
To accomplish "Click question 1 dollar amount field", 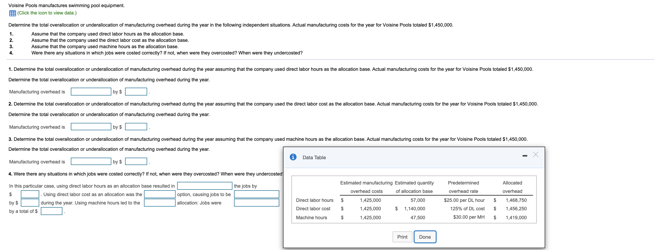I will point(136,92).
